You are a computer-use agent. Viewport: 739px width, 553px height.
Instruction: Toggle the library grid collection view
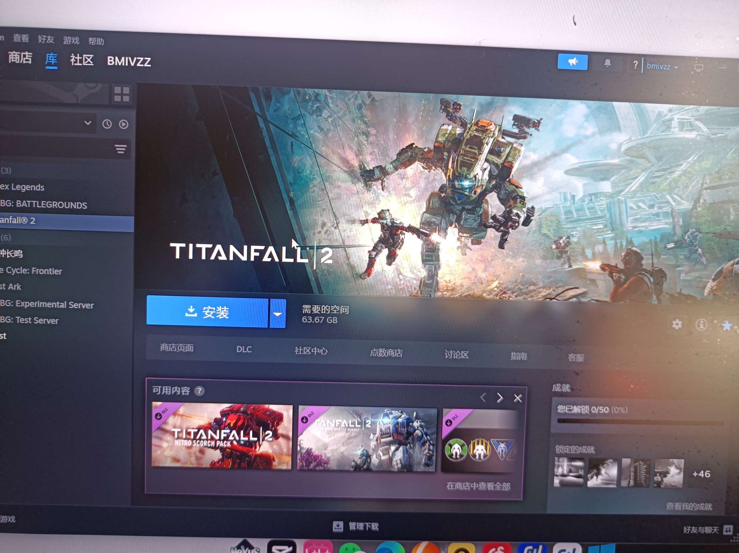[122, 94]
